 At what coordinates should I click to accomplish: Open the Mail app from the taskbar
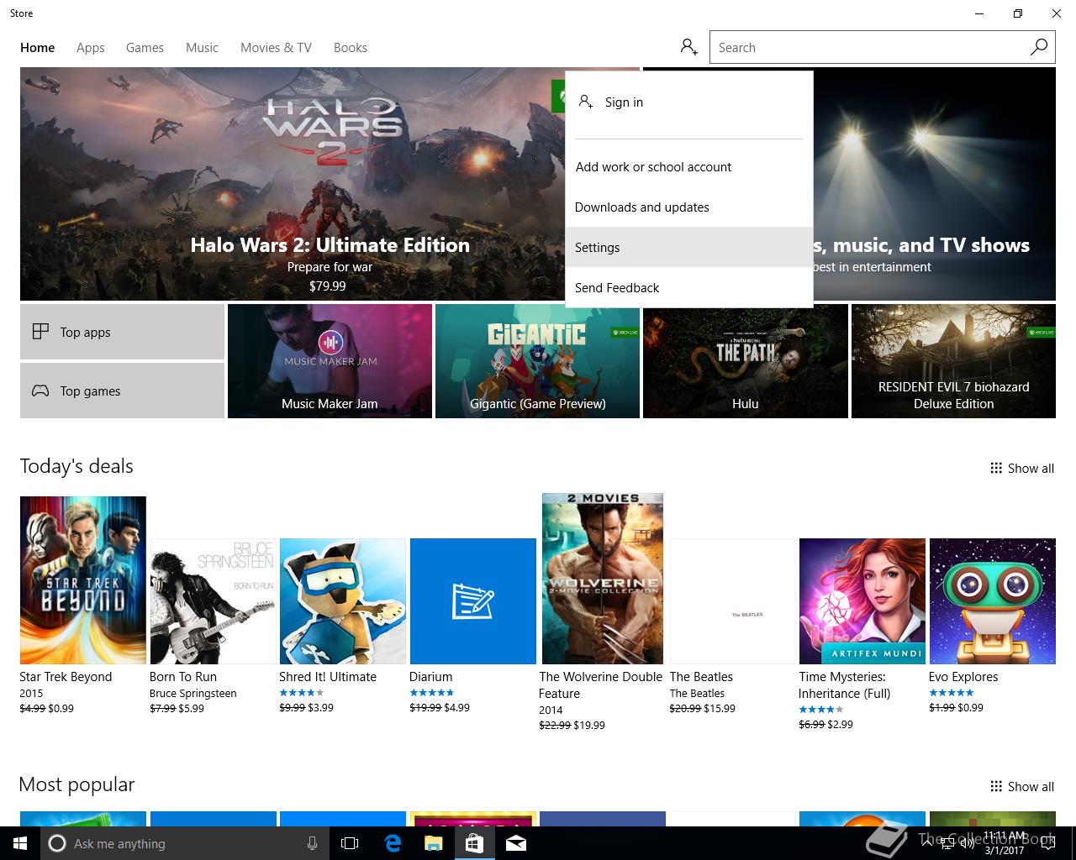tap(516, 843)
